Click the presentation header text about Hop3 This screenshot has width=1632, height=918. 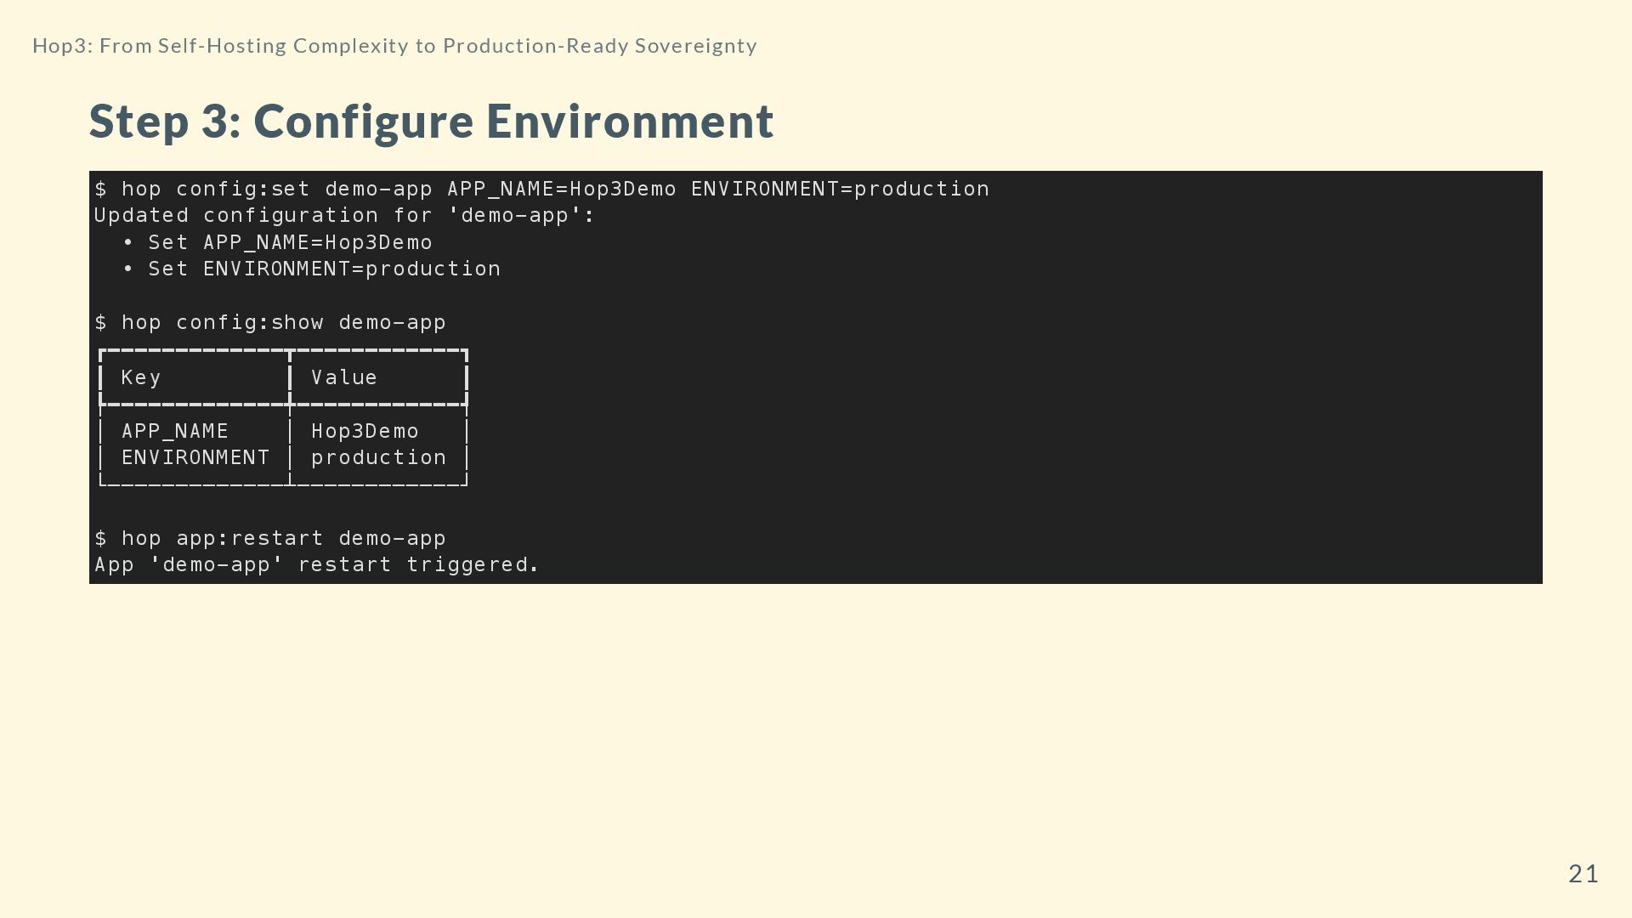[394, 46]
